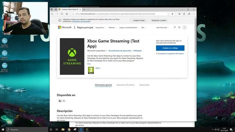Open the account sign-in avatar icon

[x=184, y=27]
